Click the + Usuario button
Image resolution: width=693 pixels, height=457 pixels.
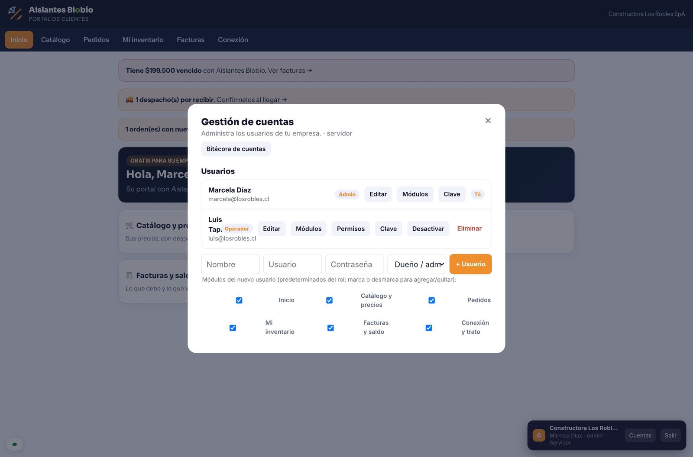pos(470,264)
